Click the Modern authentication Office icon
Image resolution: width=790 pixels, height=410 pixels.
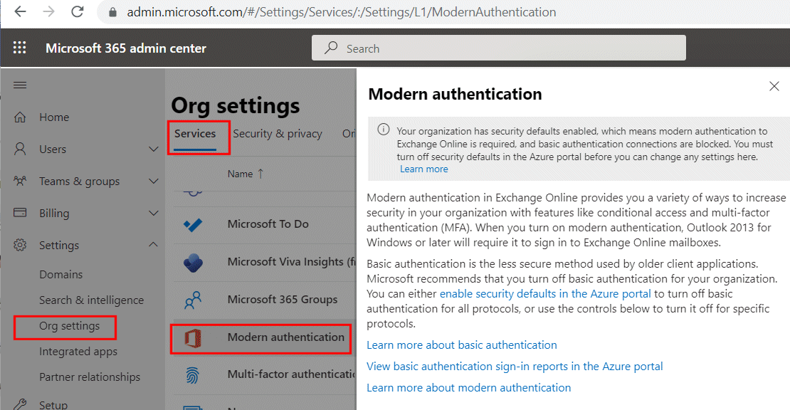tap(193, 338)
